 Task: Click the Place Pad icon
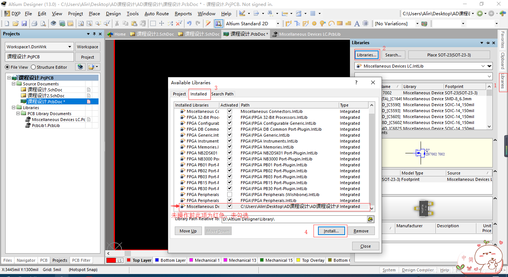point(314,23)
